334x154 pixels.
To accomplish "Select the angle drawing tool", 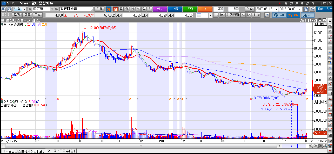I will pos(330,78).
